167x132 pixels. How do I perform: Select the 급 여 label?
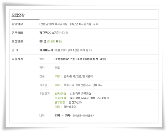(x=15, y=50)
